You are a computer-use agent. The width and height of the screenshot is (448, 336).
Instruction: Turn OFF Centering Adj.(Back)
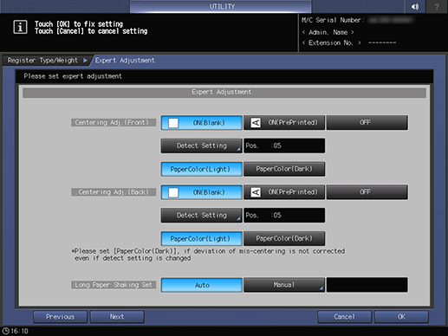pos(367,192)
